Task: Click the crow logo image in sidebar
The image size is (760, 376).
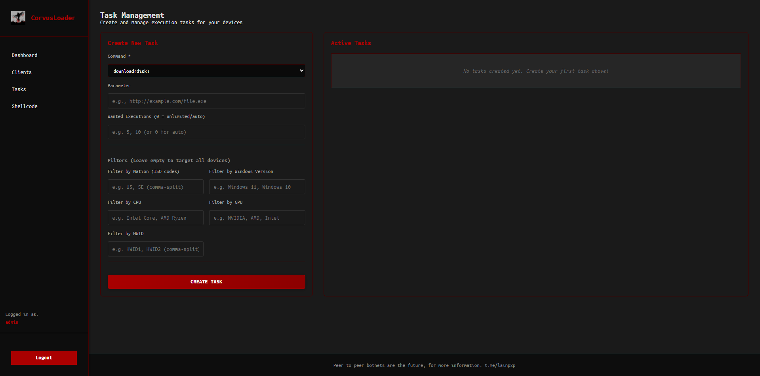Action: 18,18
